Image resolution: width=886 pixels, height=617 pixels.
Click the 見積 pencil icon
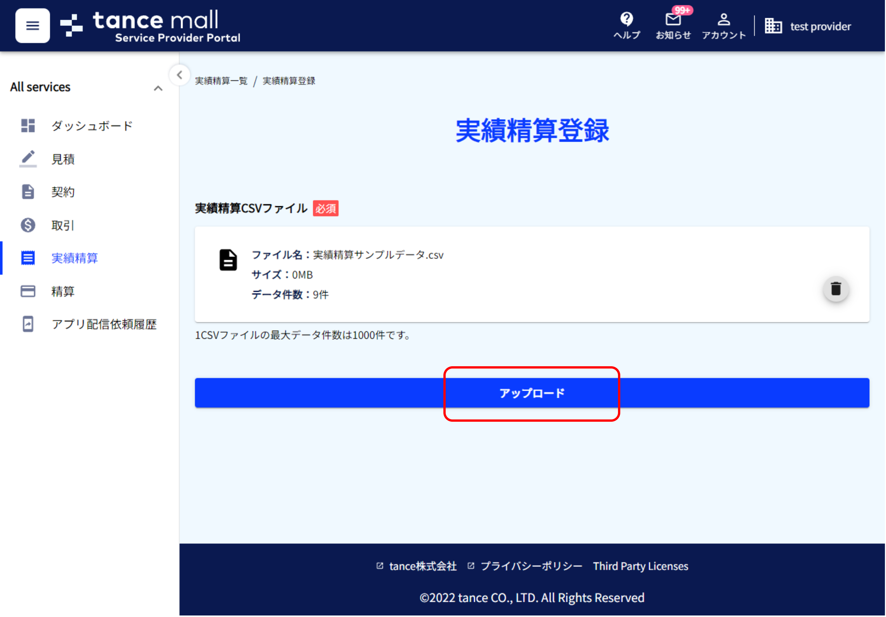[x=28, y=159]
